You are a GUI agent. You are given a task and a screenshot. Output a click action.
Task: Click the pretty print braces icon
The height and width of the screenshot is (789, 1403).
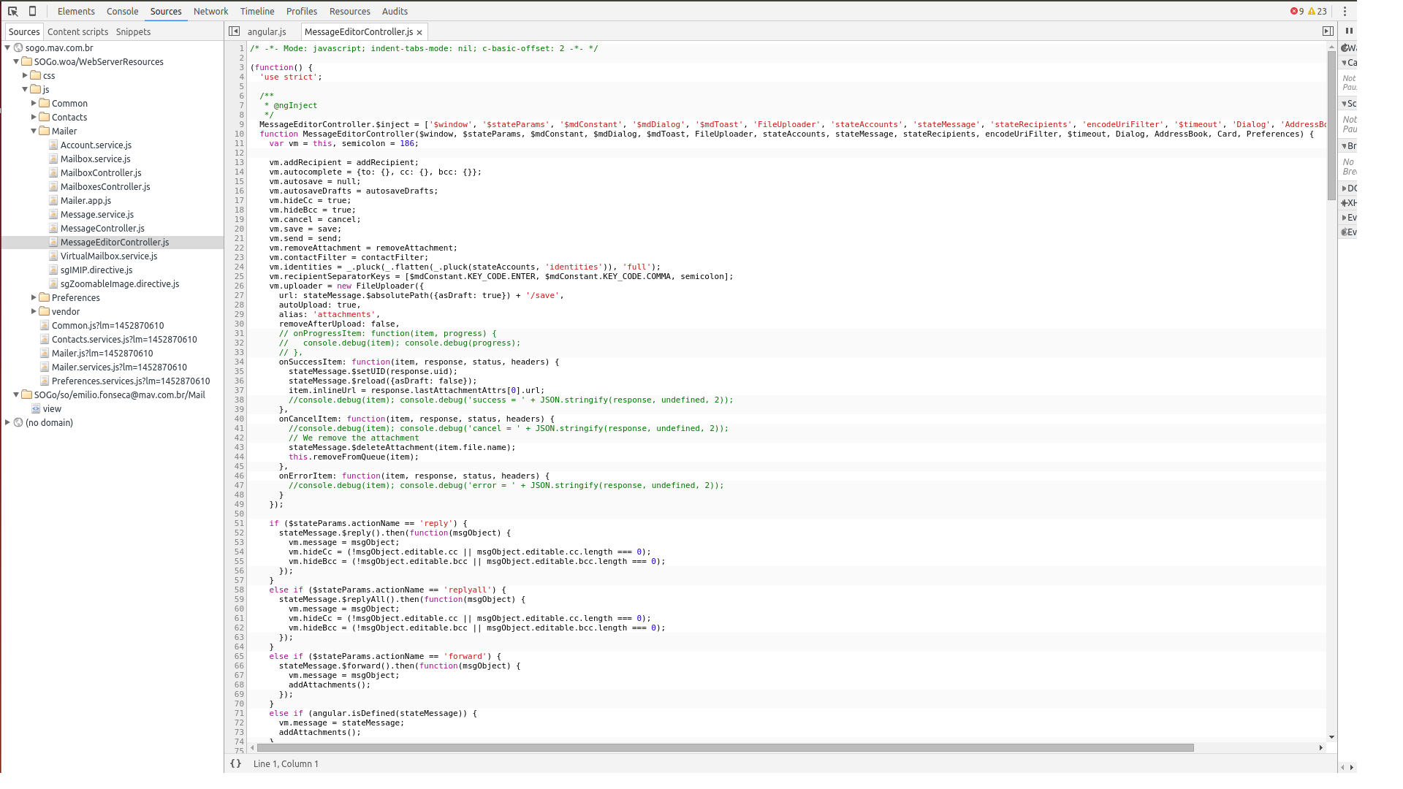coord(235,763)
